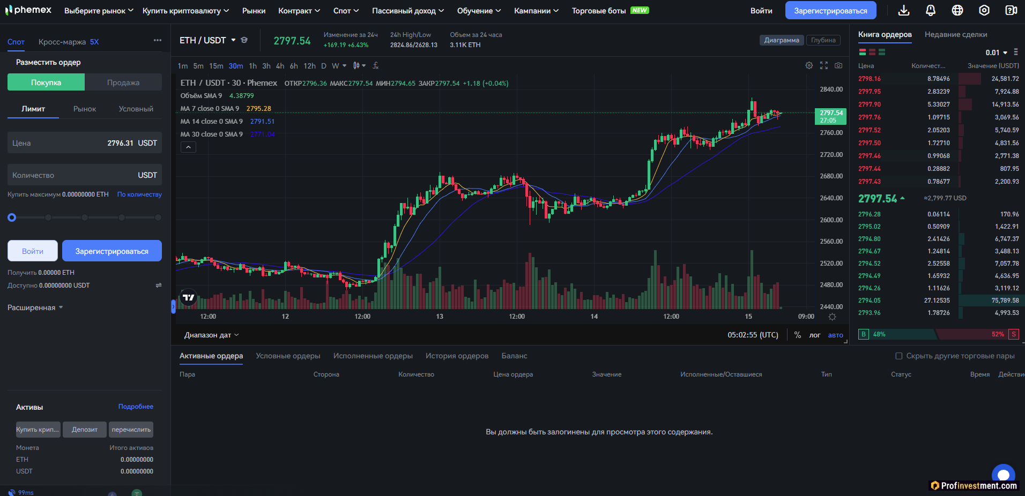Screen dimensions: 1025x496
Task: Open order book 0.01 grouping dropdown
Action: click(x=997, y=52)
